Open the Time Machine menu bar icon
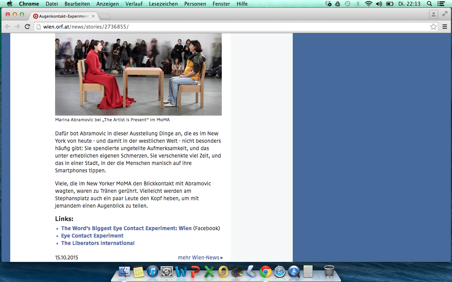452x282 pixels. (347, 4)
